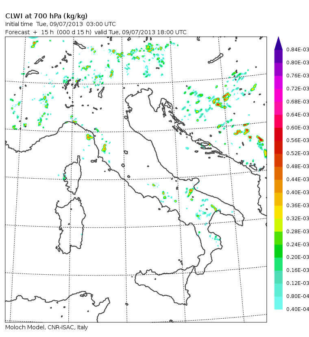Click the dark purple arrow atop the colorbar
The height and width of the screenshot is (337, 309).
click(278, 44)
